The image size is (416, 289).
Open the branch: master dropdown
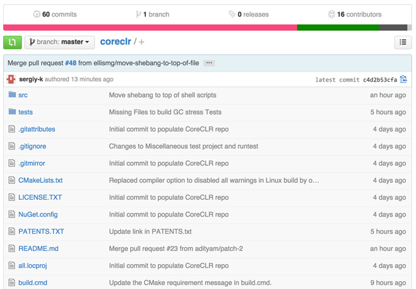pyautogui.click(x=60, y=42)
